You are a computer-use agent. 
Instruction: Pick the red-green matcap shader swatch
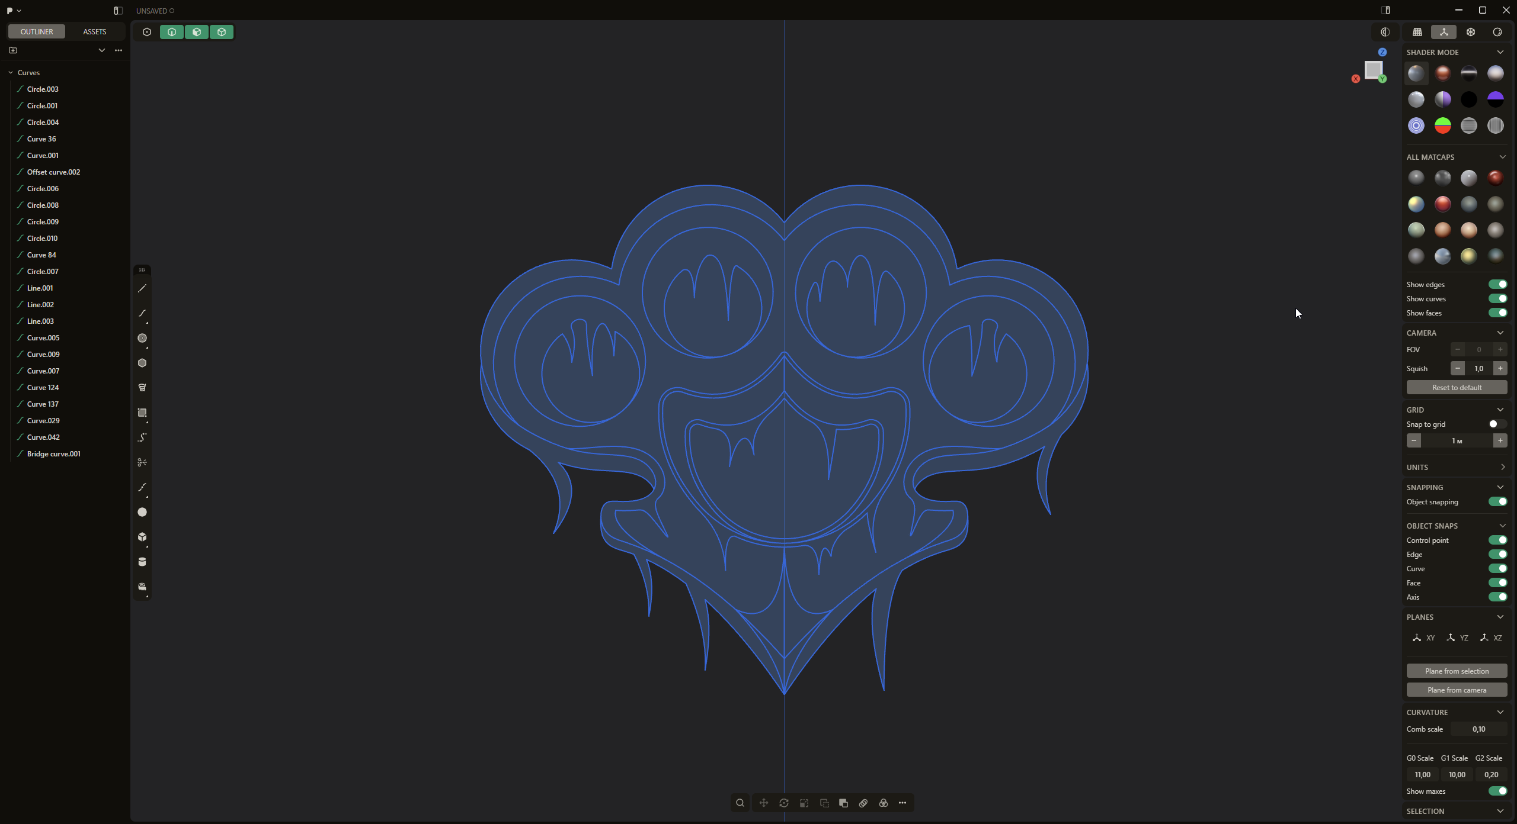coord(1442,125)
